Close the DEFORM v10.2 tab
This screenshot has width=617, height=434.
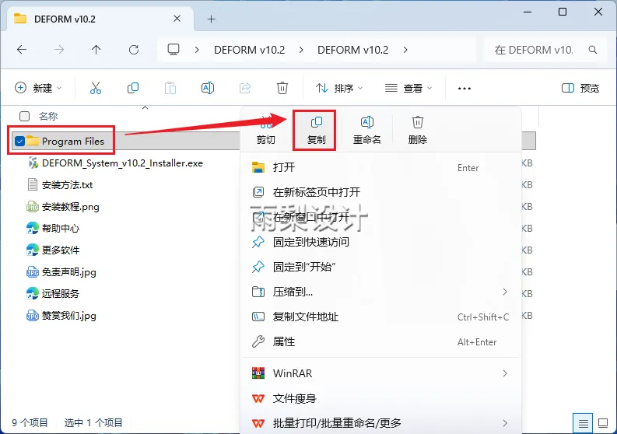(x=177, y=19)
